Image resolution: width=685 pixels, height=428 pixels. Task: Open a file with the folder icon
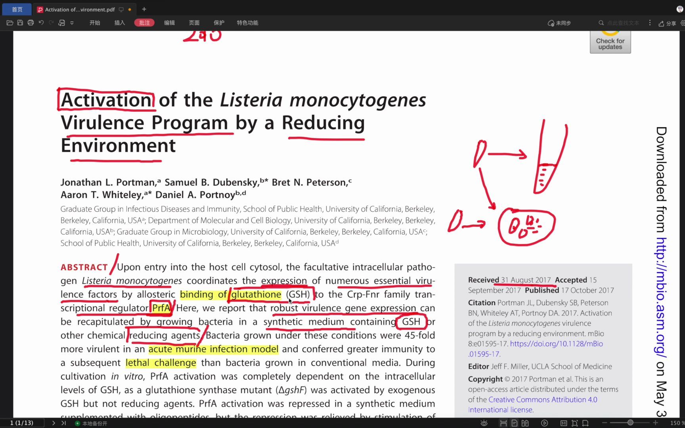(x=10, y=23)
